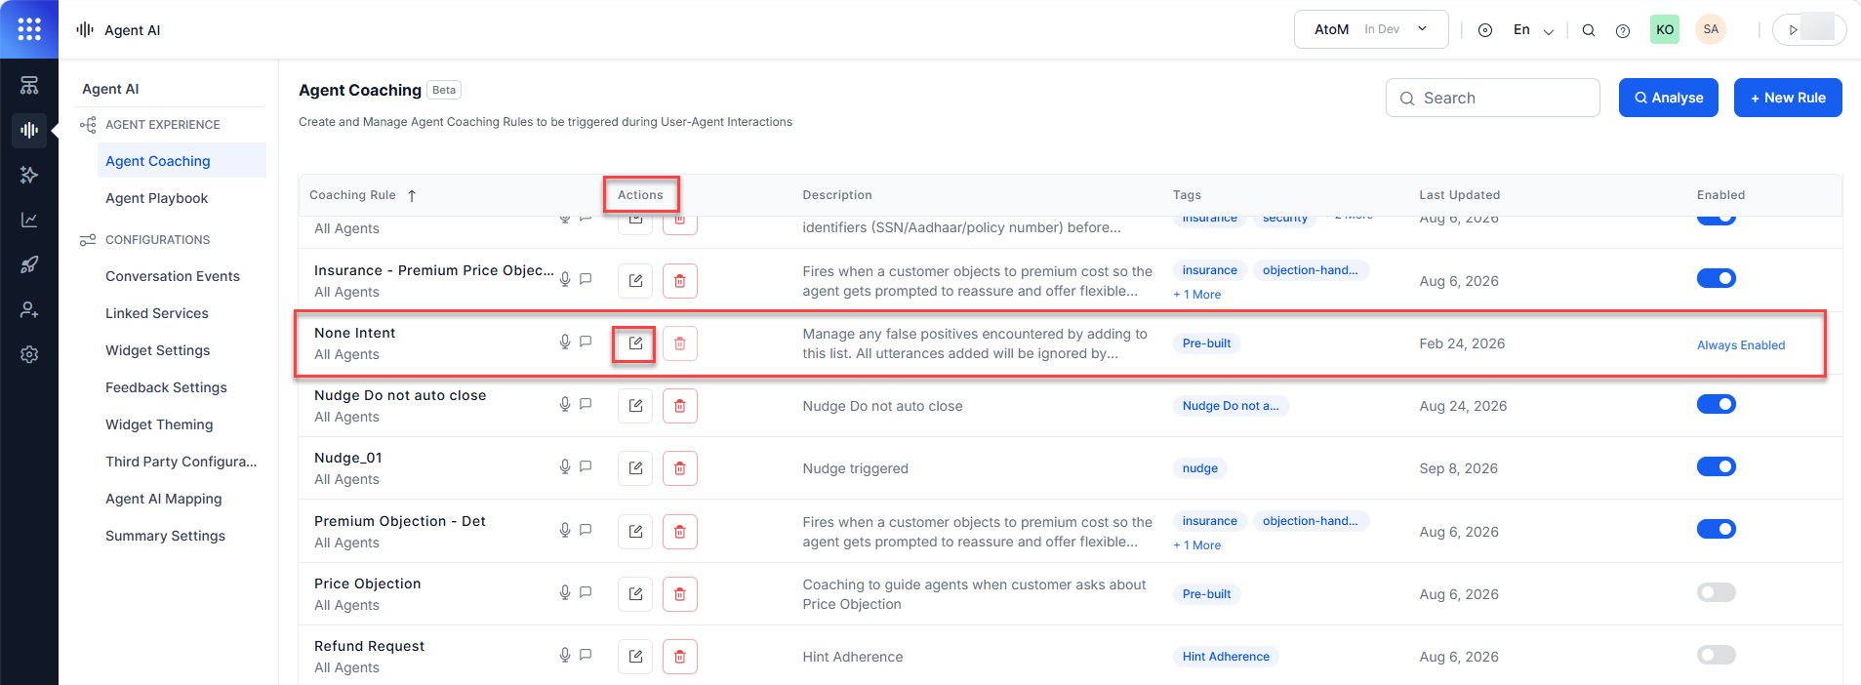Open Agent AI Mapping
Image resolution: width=1861 pixels, height=685 pixels.
164,499
